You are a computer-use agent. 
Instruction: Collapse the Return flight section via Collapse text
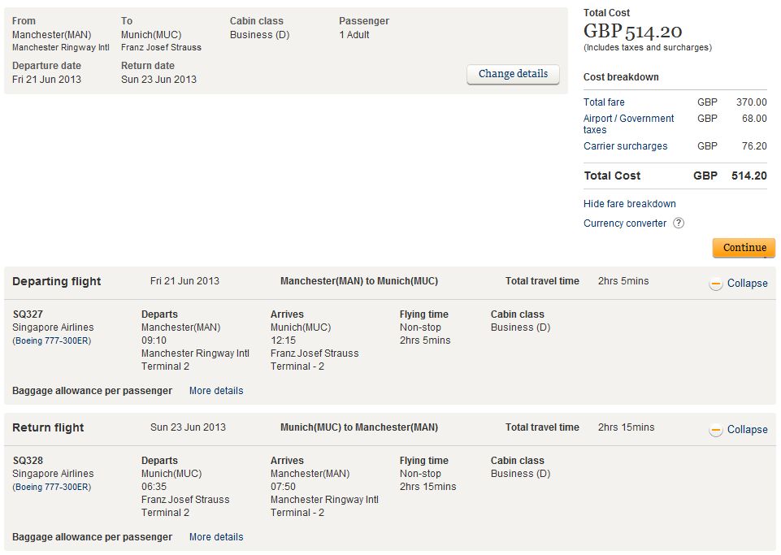tap(747, 430)
